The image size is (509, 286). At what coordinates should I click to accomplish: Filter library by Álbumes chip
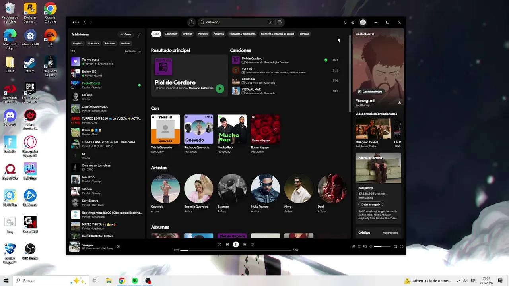(x=110, y=43)
